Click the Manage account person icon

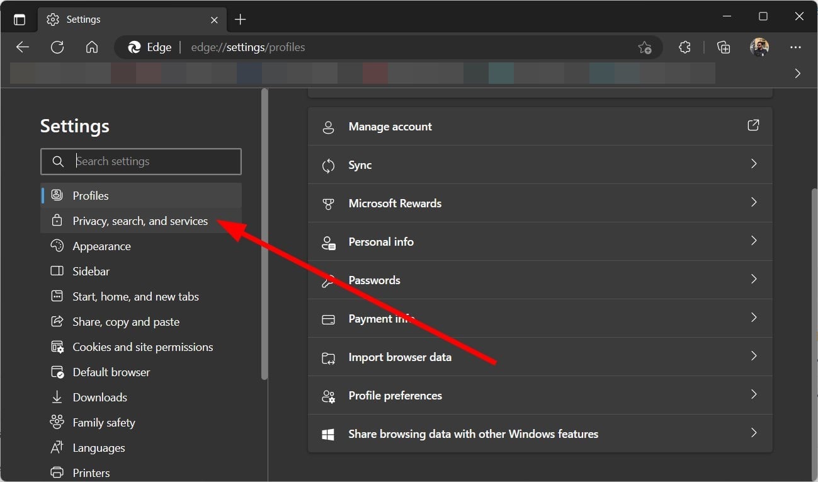point(328,127)
